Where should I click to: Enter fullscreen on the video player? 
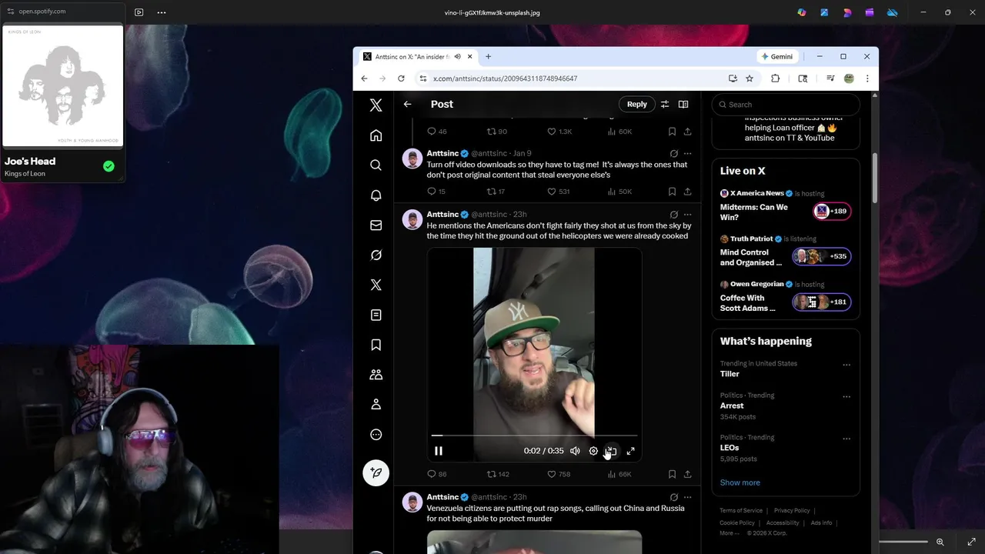[x=630, y=451]
